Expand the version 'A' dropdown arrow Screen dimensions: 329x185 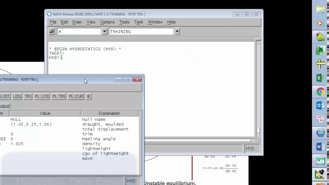click(104, 32)
